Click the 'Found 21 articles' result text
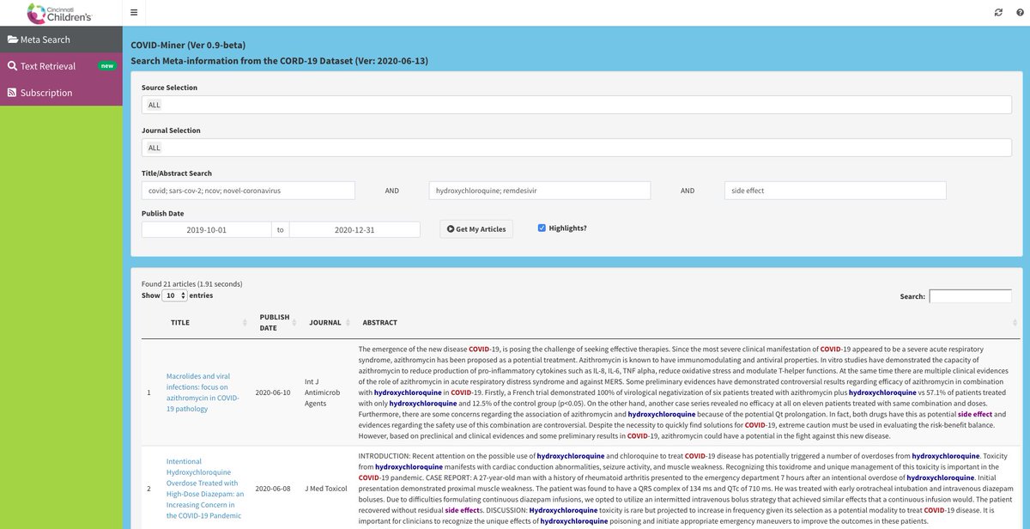Screen dimensions: 1030x529 (x=191, y=283)
